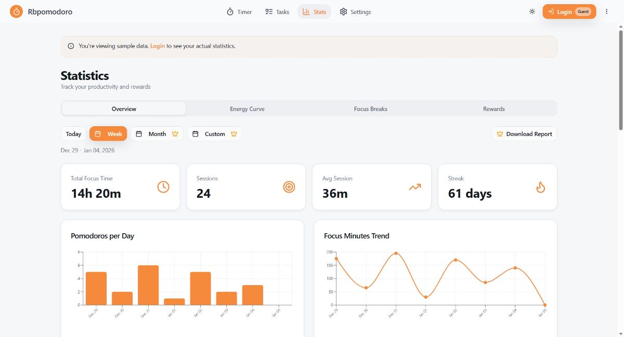Open the Timer page
624x337 pixels.
click(239, 12)
